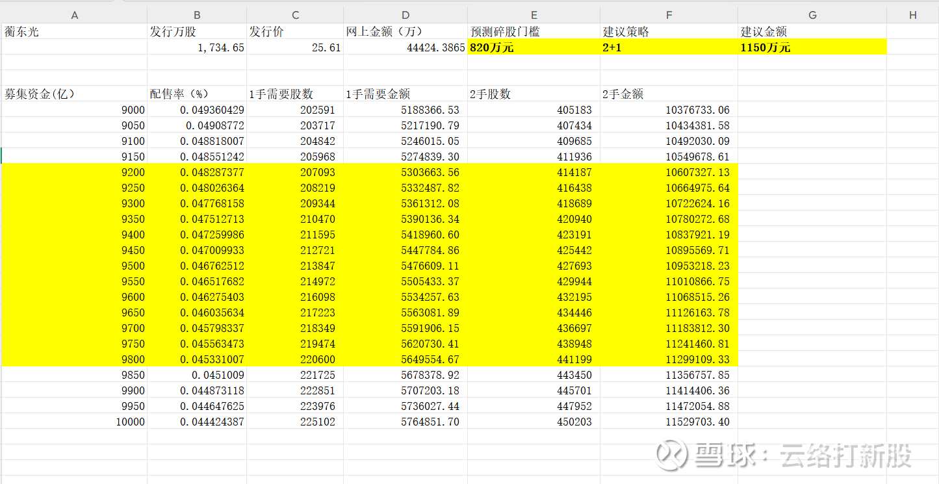Select the cell with value 450203
The image size is (939, 484).
pyautogui.click(x=534, y=422)
